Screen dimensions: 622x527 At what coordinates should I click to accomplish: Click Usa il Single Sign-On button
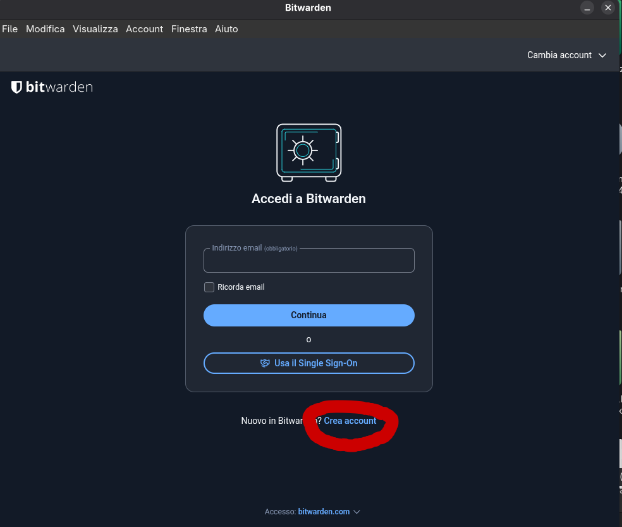pyautogui.click(x=308, y=363)
